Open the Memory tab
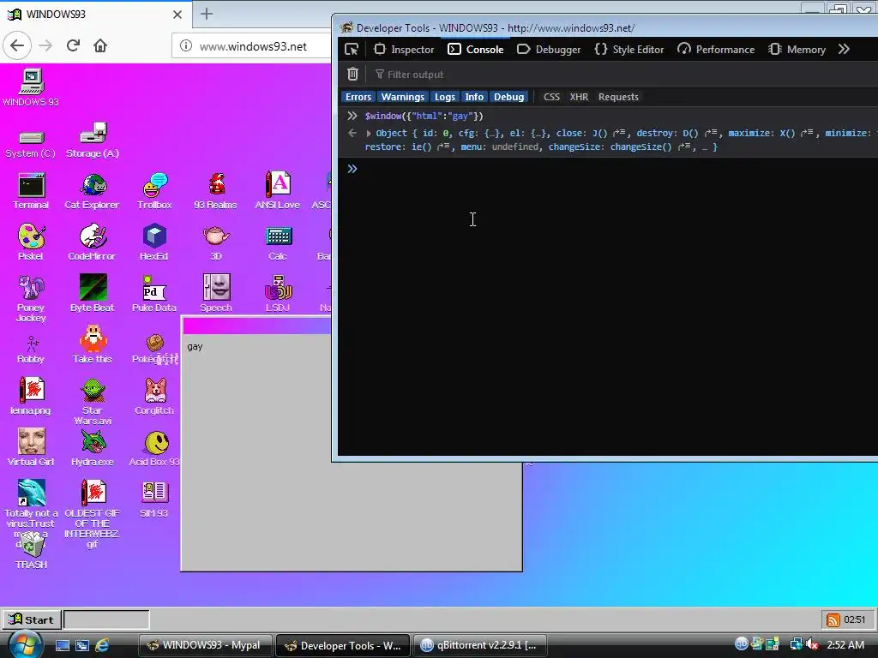This screenshot has width=878, height=658. [797, 49]
